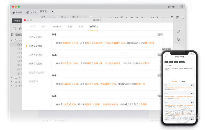The image size is (206, 130).
Task: Open the font family dropdown in toolbar
Action: pyautogui.click(x=48, y=17)
